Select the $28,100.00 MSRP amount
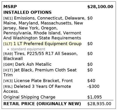The image size is (117, 110). point(100,7)
